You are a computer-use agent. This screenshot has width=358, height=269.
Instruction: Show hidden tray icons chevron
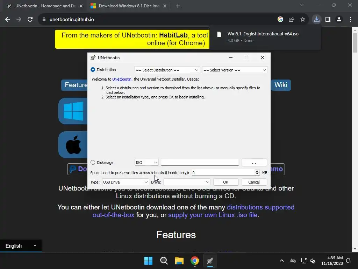click(282, 261)
